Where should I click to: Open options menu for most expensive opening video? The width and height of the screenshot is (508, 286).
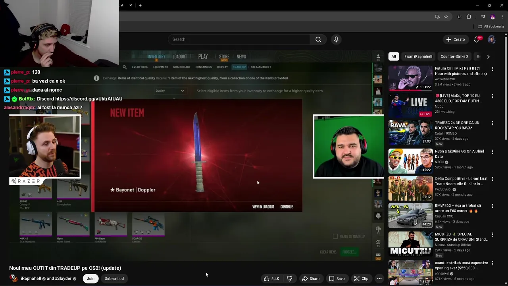tap(493, 263)
